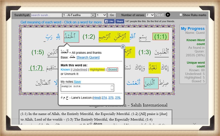Click the underlined word الدين beside (1:5)
The width and height of the screenshot is (220, 136).
click(53, 53)
